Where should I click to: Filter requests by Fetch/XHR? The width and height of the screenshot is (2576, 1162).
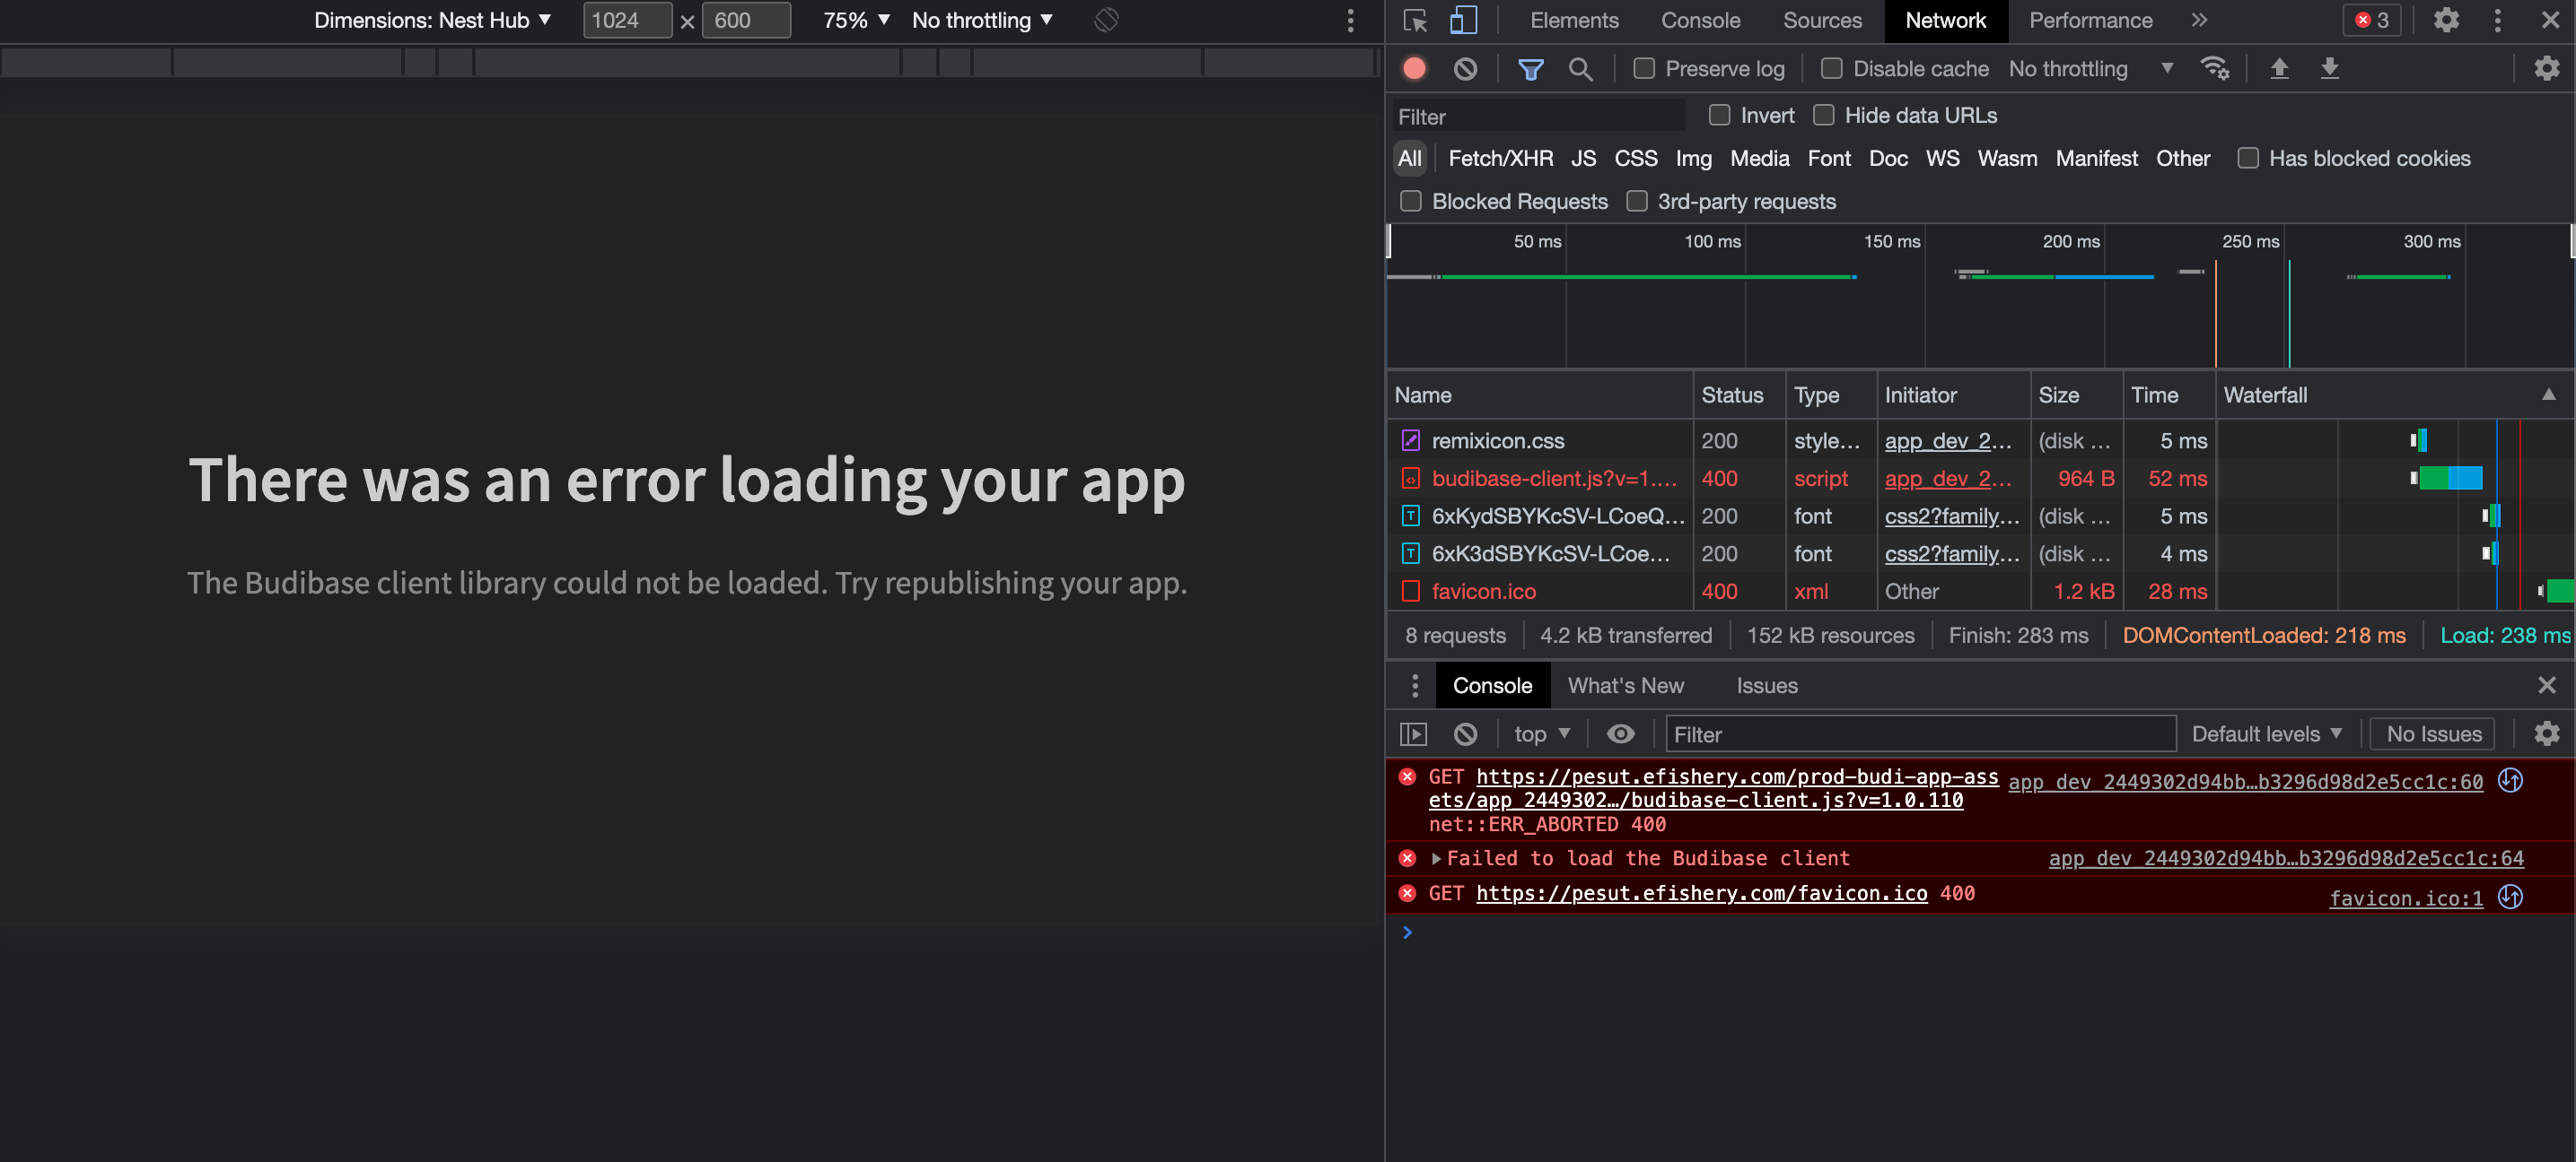1500,158
